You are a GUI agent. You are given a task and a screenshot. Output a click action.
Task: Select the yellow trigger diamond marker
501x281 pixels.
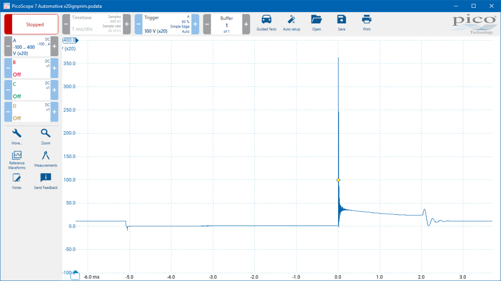[x=339, y=181]
